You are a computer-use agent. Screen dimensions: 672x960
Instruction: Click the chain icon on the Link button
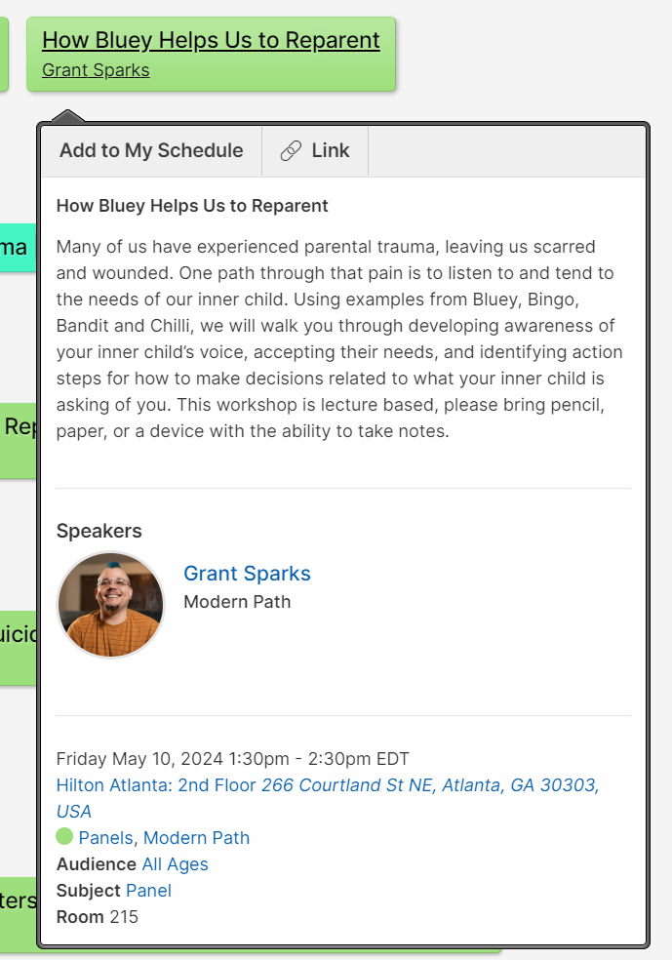click(x=291, y=151)
